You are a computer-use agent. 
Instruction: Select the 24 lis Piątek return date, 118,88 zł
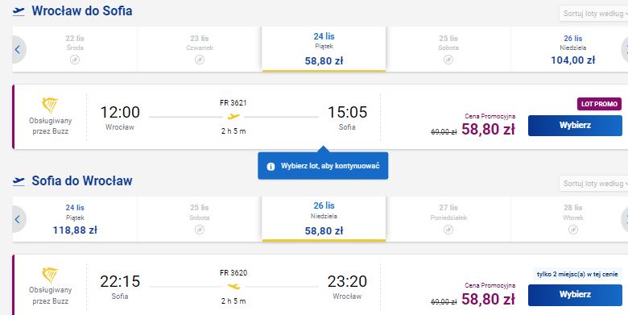point(75,219)
